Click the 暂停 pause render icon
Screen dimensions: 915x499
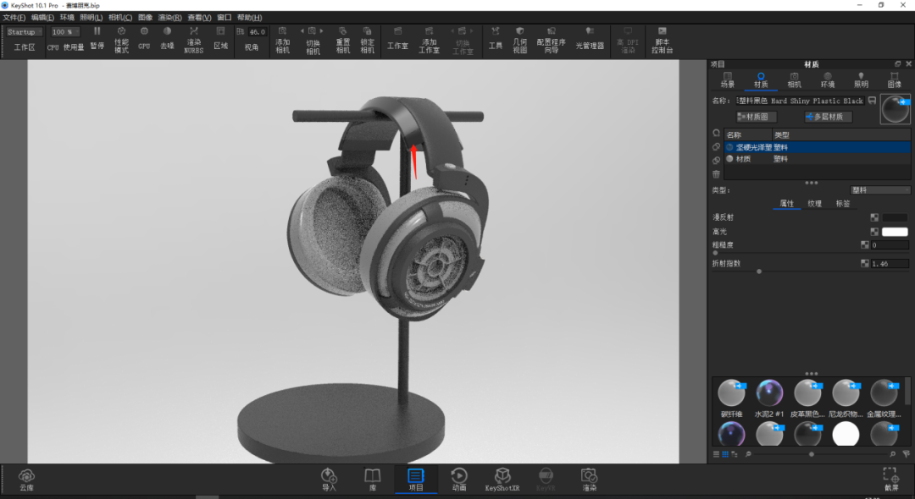click(x=97, y=38)
